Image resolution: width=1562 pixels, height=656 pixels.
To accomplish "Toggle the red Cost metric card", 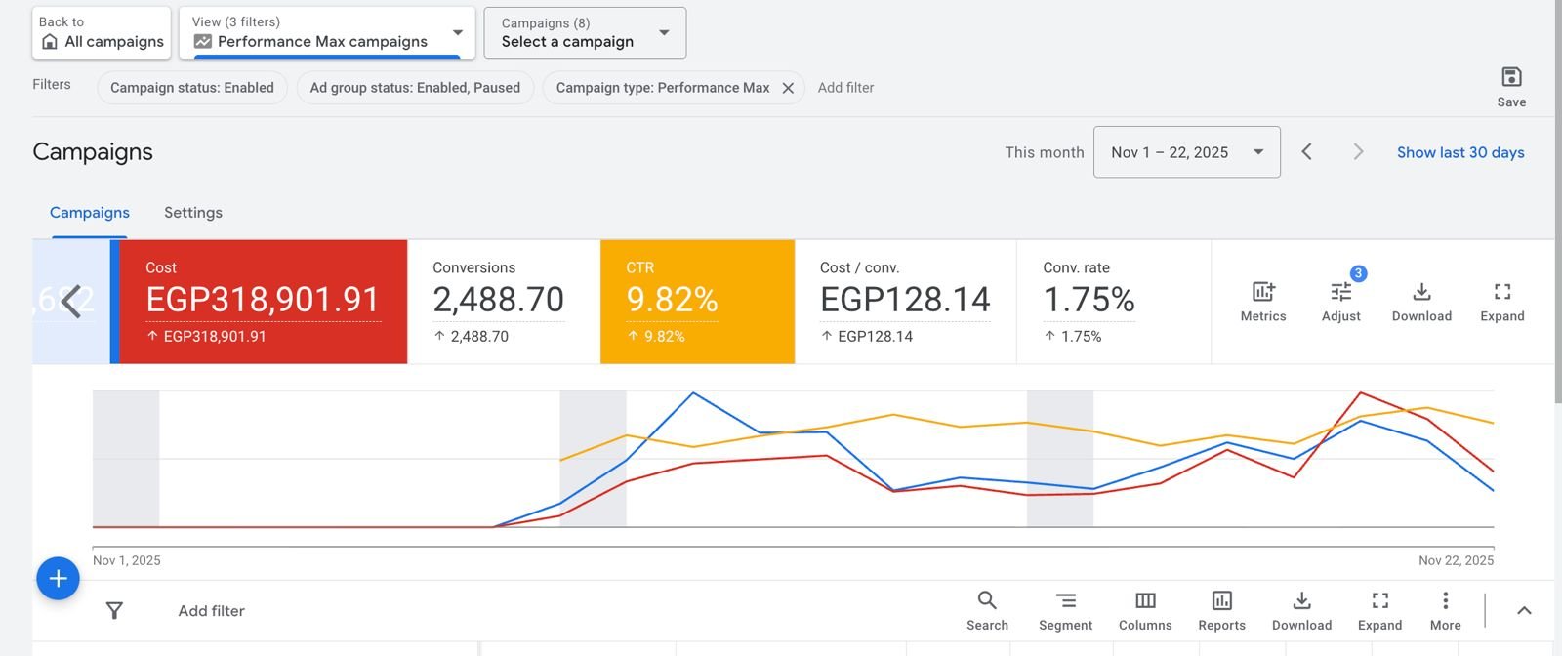I will click(x=263, y=302).
